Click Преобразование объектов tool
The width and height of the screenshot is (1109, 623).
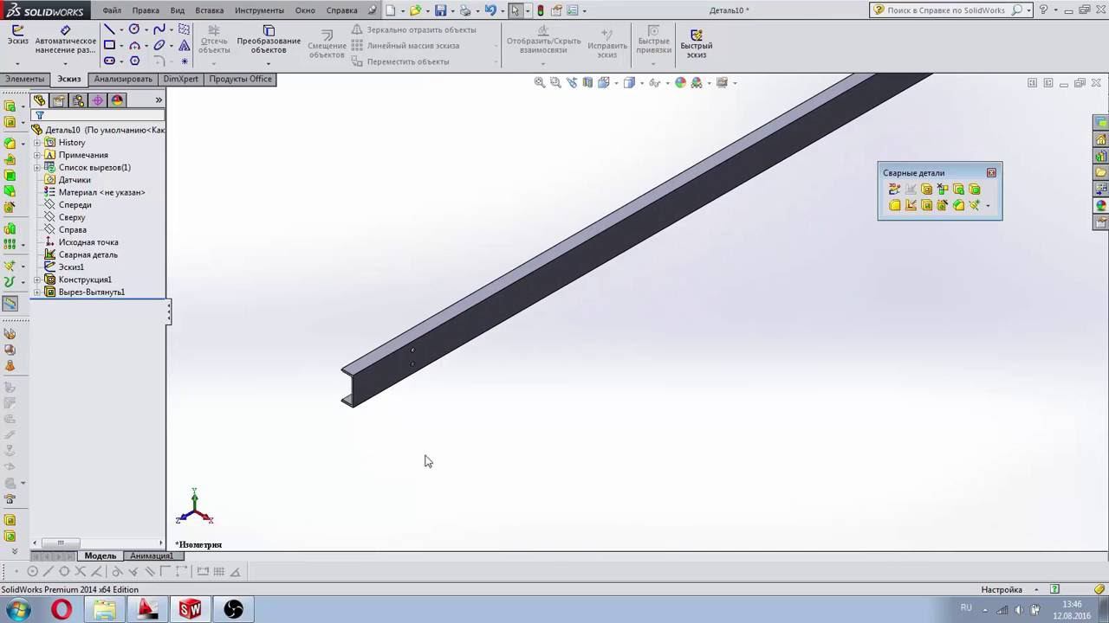(269, 40)
